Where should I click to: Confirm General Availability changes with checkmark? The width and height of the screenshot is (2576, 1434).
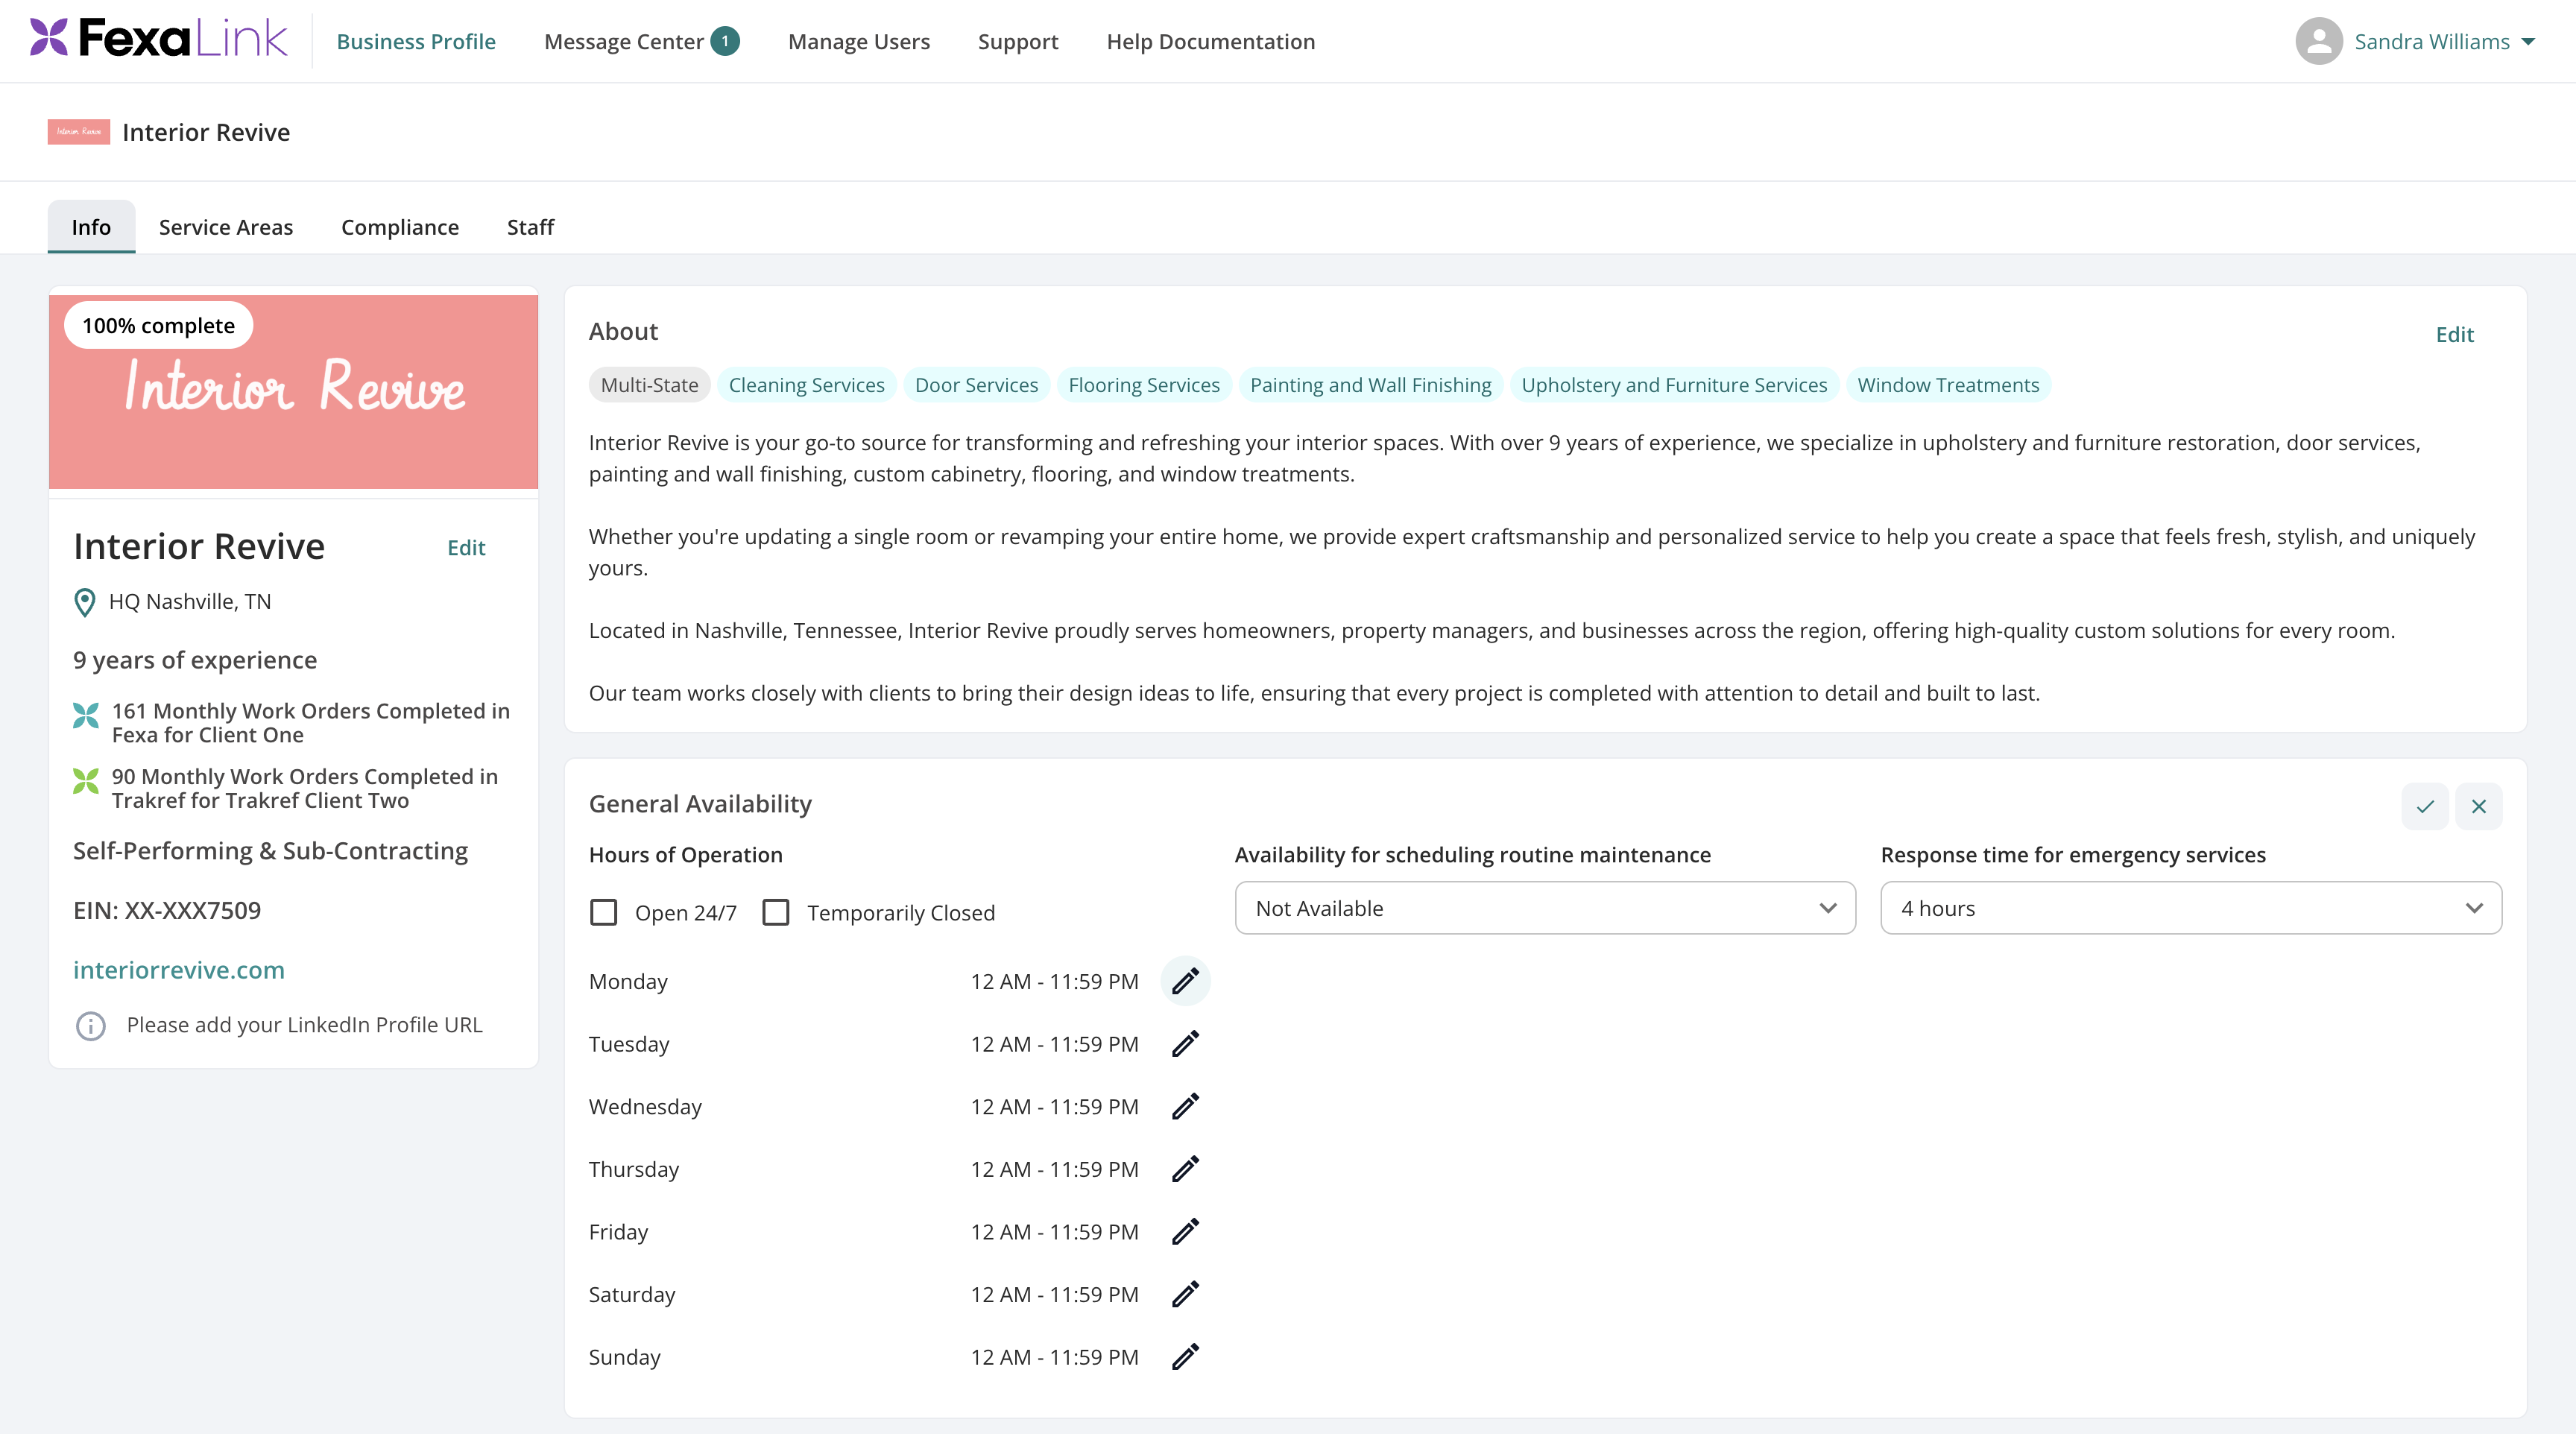tap(2425, 806)
